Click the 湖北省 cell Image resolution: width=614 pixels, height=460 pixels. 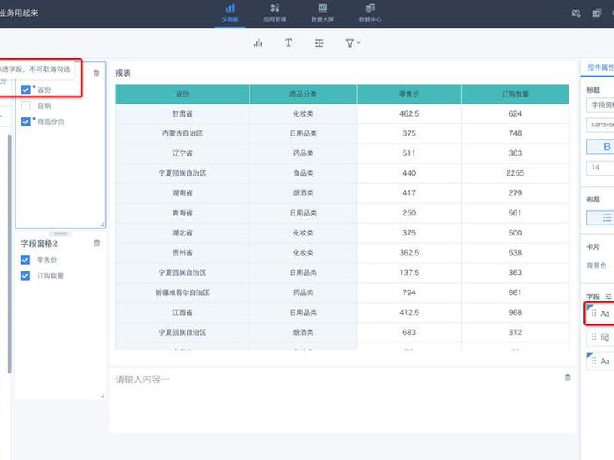point(182,233)
